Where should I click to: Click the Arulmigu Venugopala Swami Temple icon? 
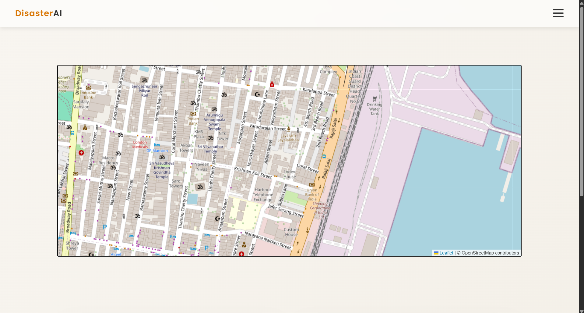[x=214, y=109]
